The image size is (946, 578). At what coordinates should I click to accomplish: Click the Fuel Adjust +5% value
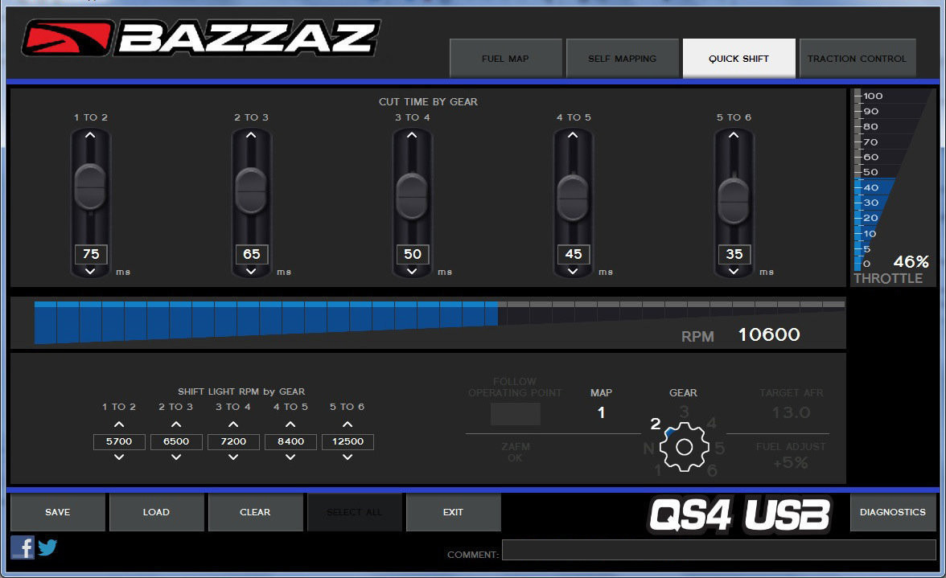pyautogui.click(x=790, y=463)
